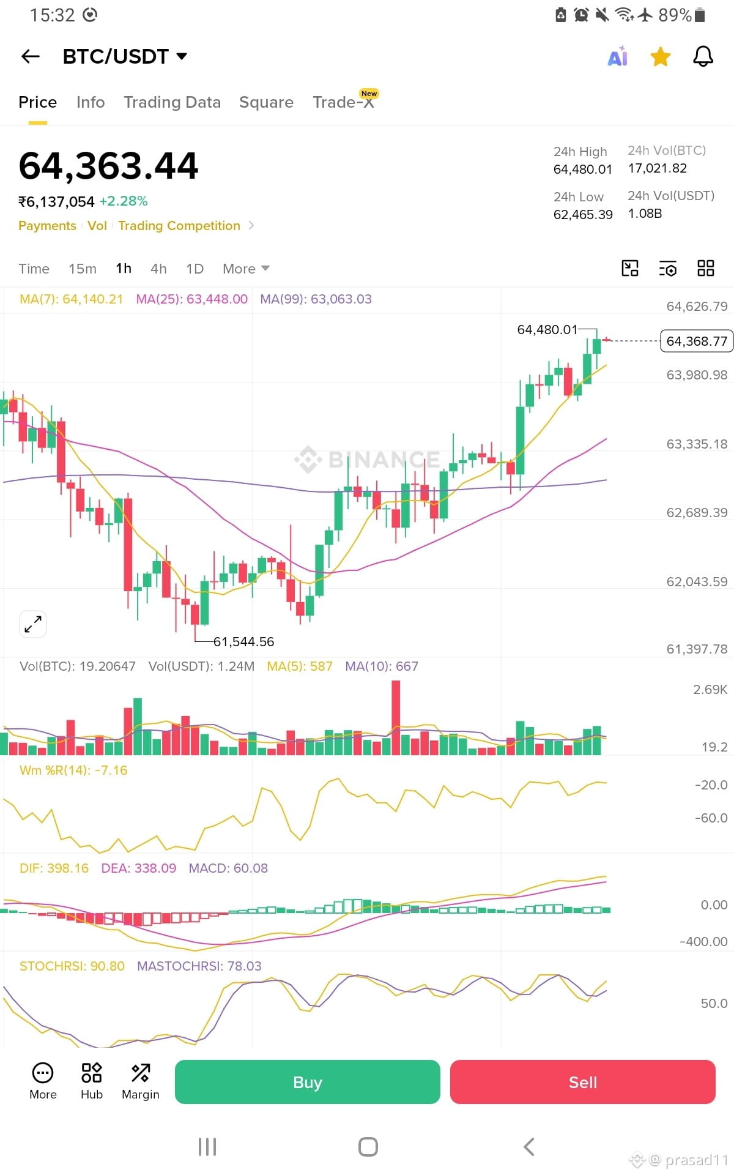The height and width of the screenshot is (1175, 734).
Task: Open the More menu icon at bottom
Action: click(x=43, y=1081)
